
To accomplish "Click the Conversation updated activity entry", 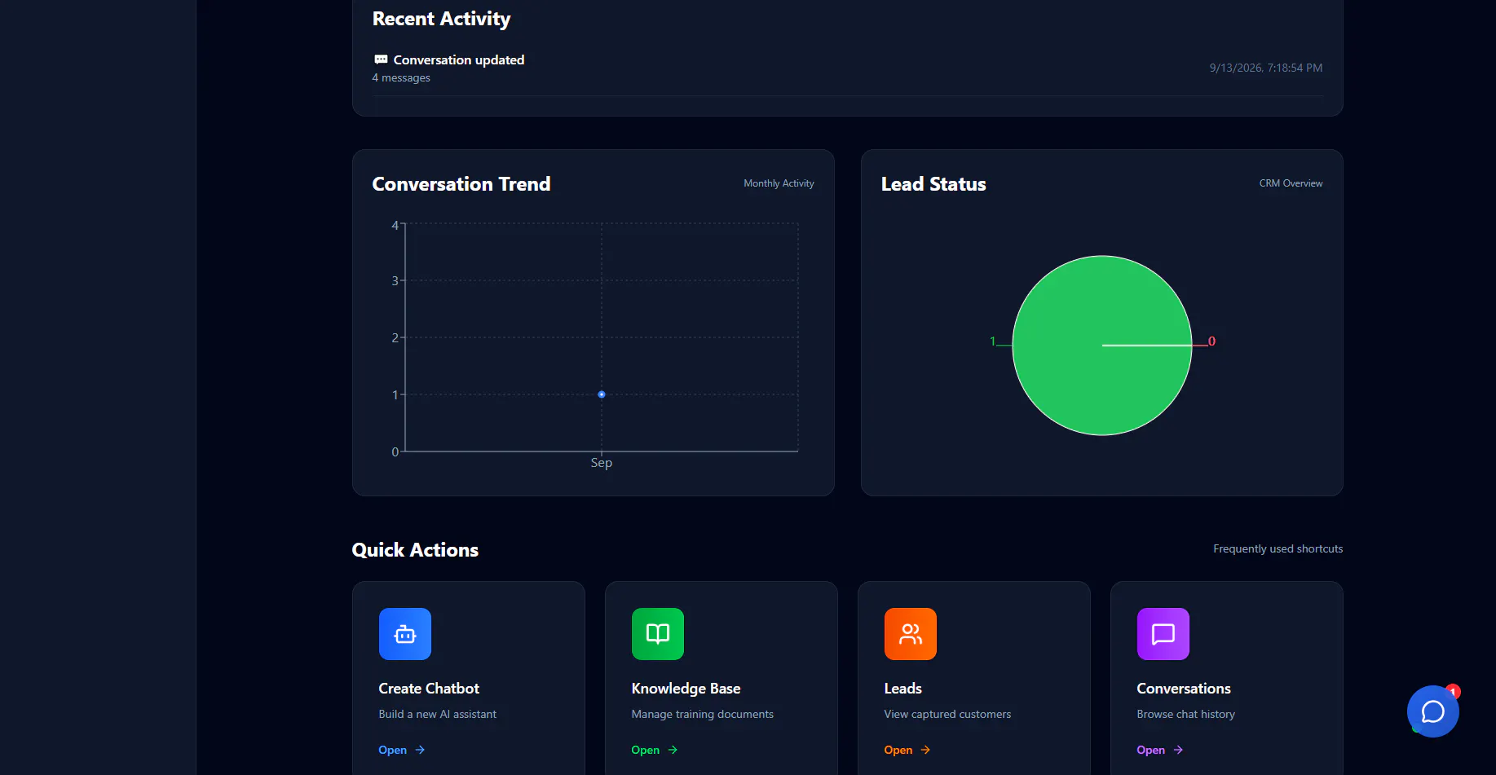I will pyautogui.click(x=847, y=68).
